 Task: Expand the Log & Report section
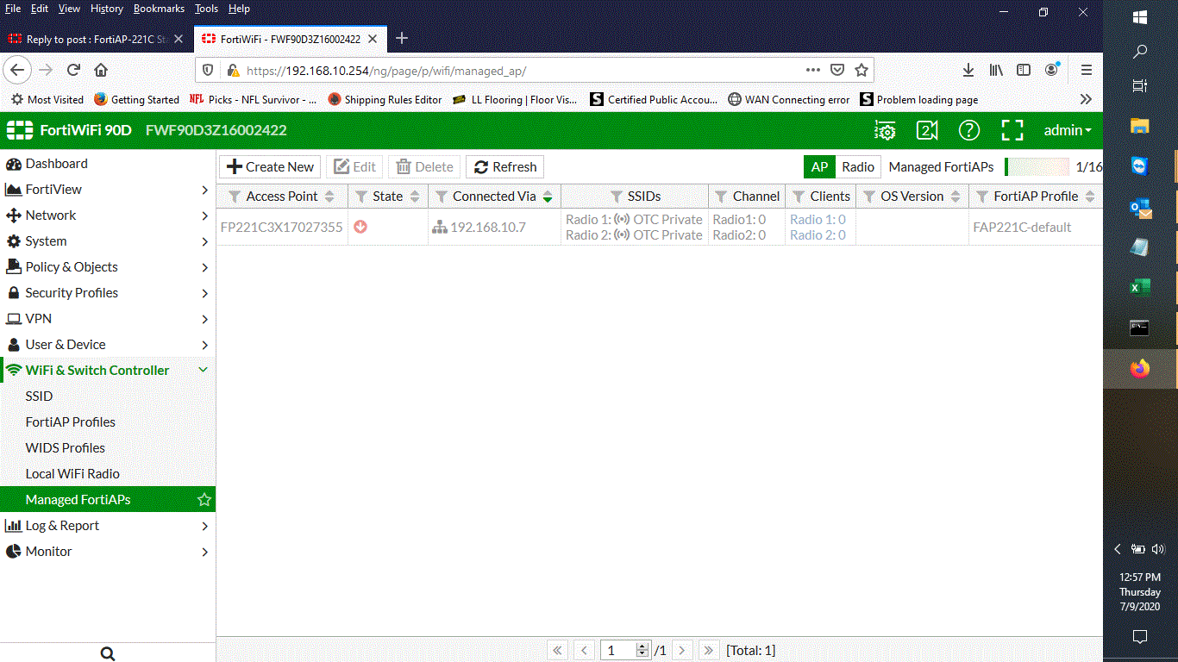[107, 526]
